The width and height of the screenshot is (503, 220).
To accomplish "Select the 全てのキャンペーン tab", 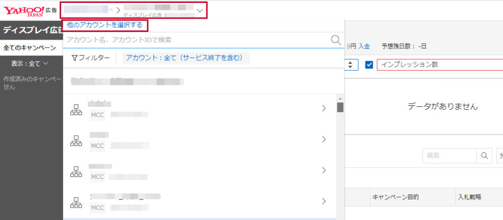I will (x=29, y=48).
